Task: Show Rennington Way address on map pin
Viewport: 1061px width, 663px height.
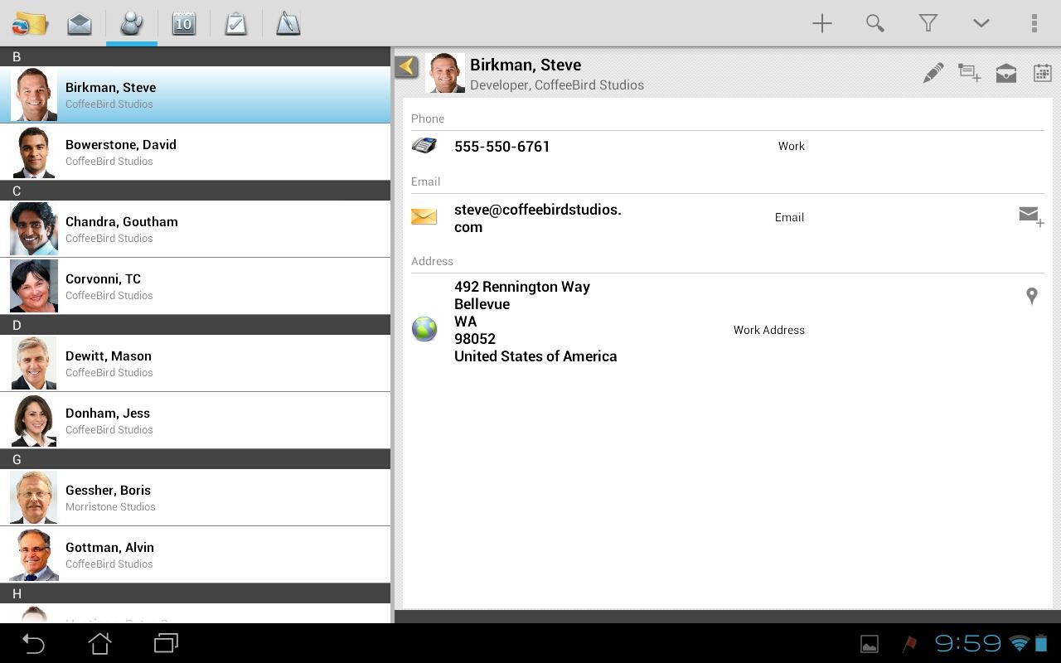Action: click(x=1032, y=296)
